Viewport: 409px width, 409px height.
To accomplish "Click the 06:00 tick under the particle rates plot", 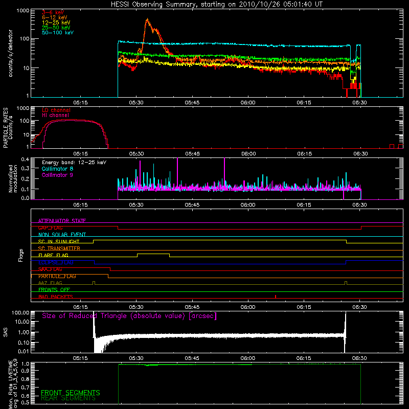I will (248, 154).
